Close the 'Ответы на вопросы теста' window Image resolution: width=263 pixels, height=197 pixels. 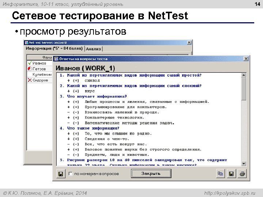point(246,59)
